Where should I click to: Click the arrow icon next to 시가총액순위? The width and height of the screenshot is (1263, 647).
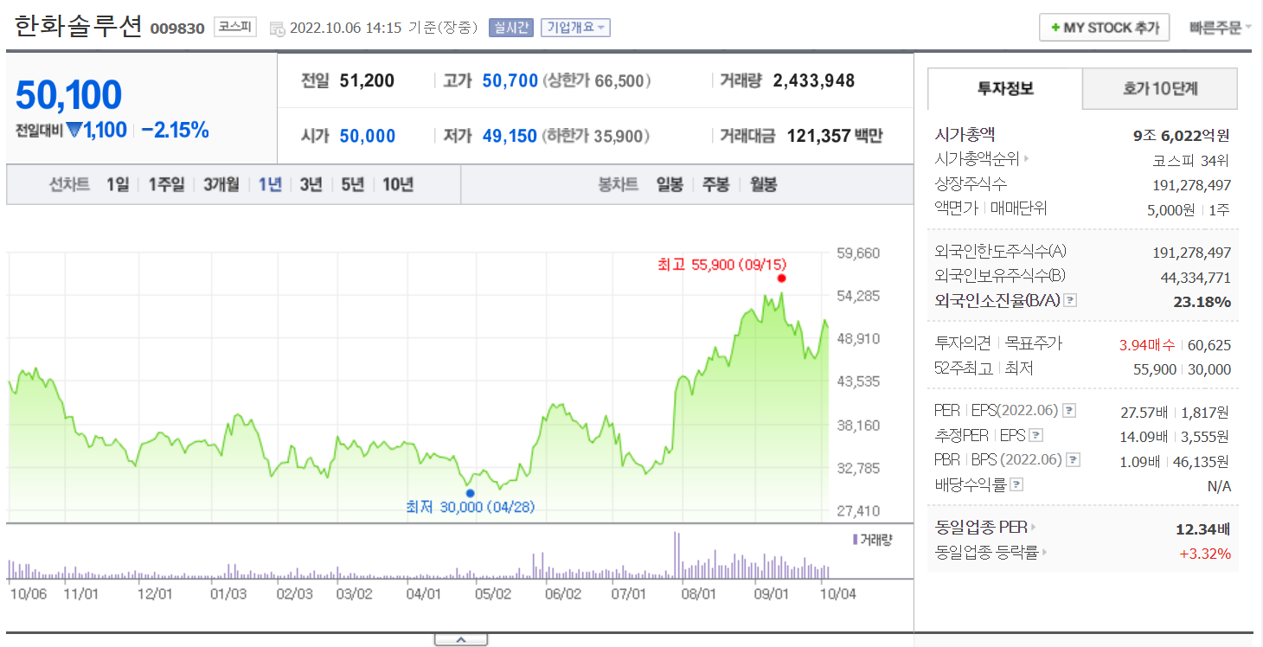coord(1027,159)
